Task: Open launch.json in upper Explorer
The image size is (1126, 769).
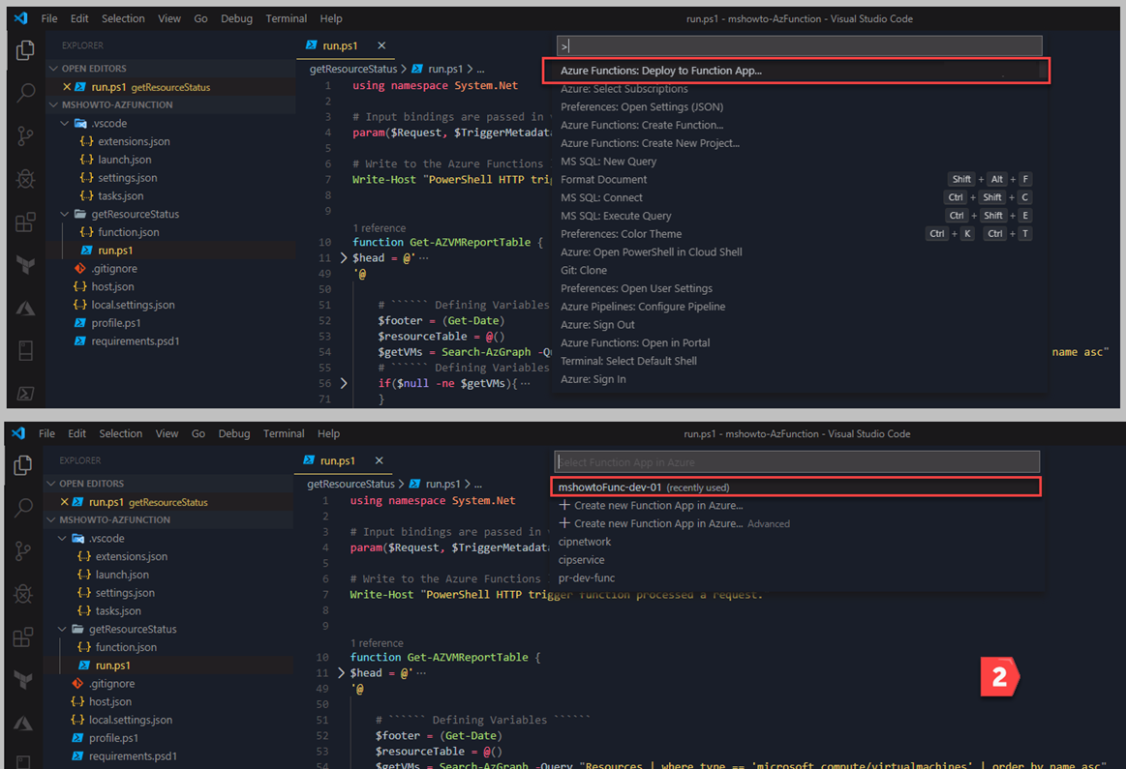Action: pos(124,160)
